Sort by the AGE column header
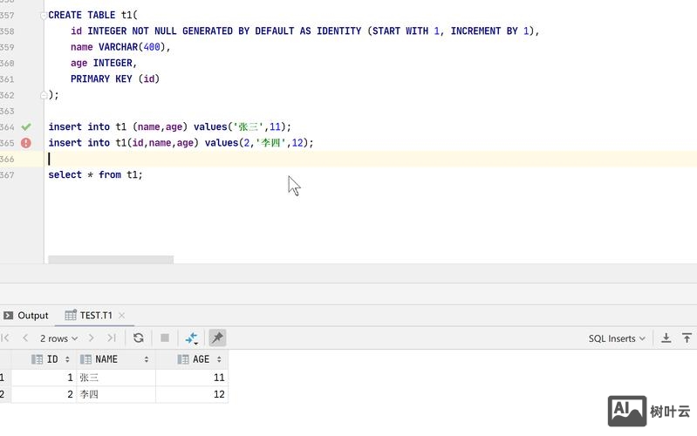This screenshot has height=436, width=697. 201,359
